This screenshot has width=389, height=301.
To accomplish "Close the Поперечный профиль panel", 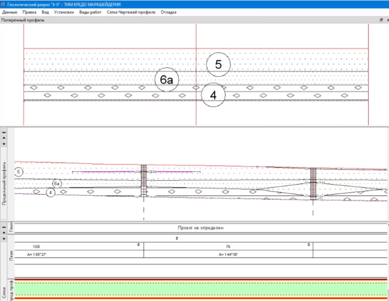I will 387,20.
